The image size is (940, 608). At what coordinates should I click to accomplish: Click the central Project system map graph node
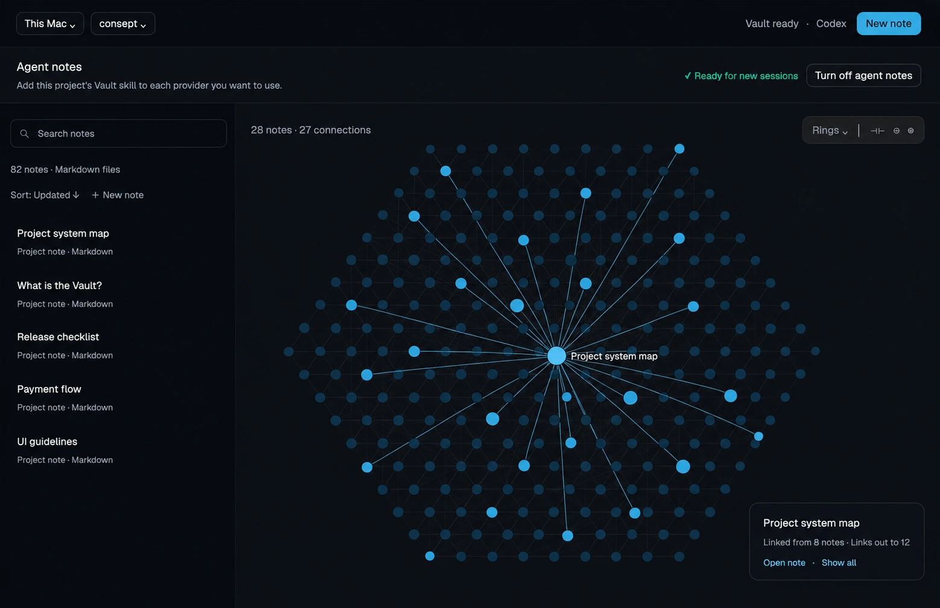(x=557, y=356)
